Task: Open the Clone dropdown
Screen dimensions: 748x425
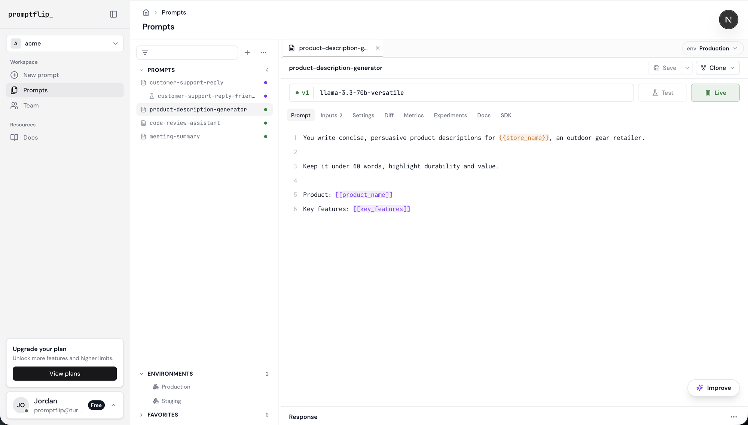Action: tap(718, 68)
